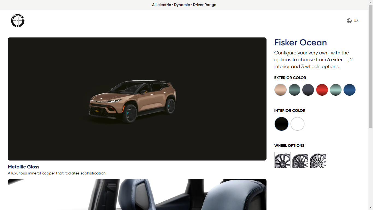Click the 'luxurious mineral copper' description text
Image resolution: width=373 pixels, height=210 pixels.
click(x=57, y=173)
